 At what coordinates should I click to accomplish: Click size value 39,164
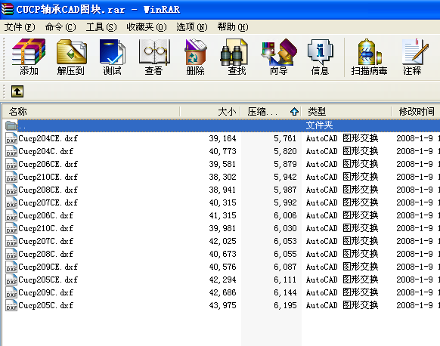pyautogui.click(x=222, y=138)
